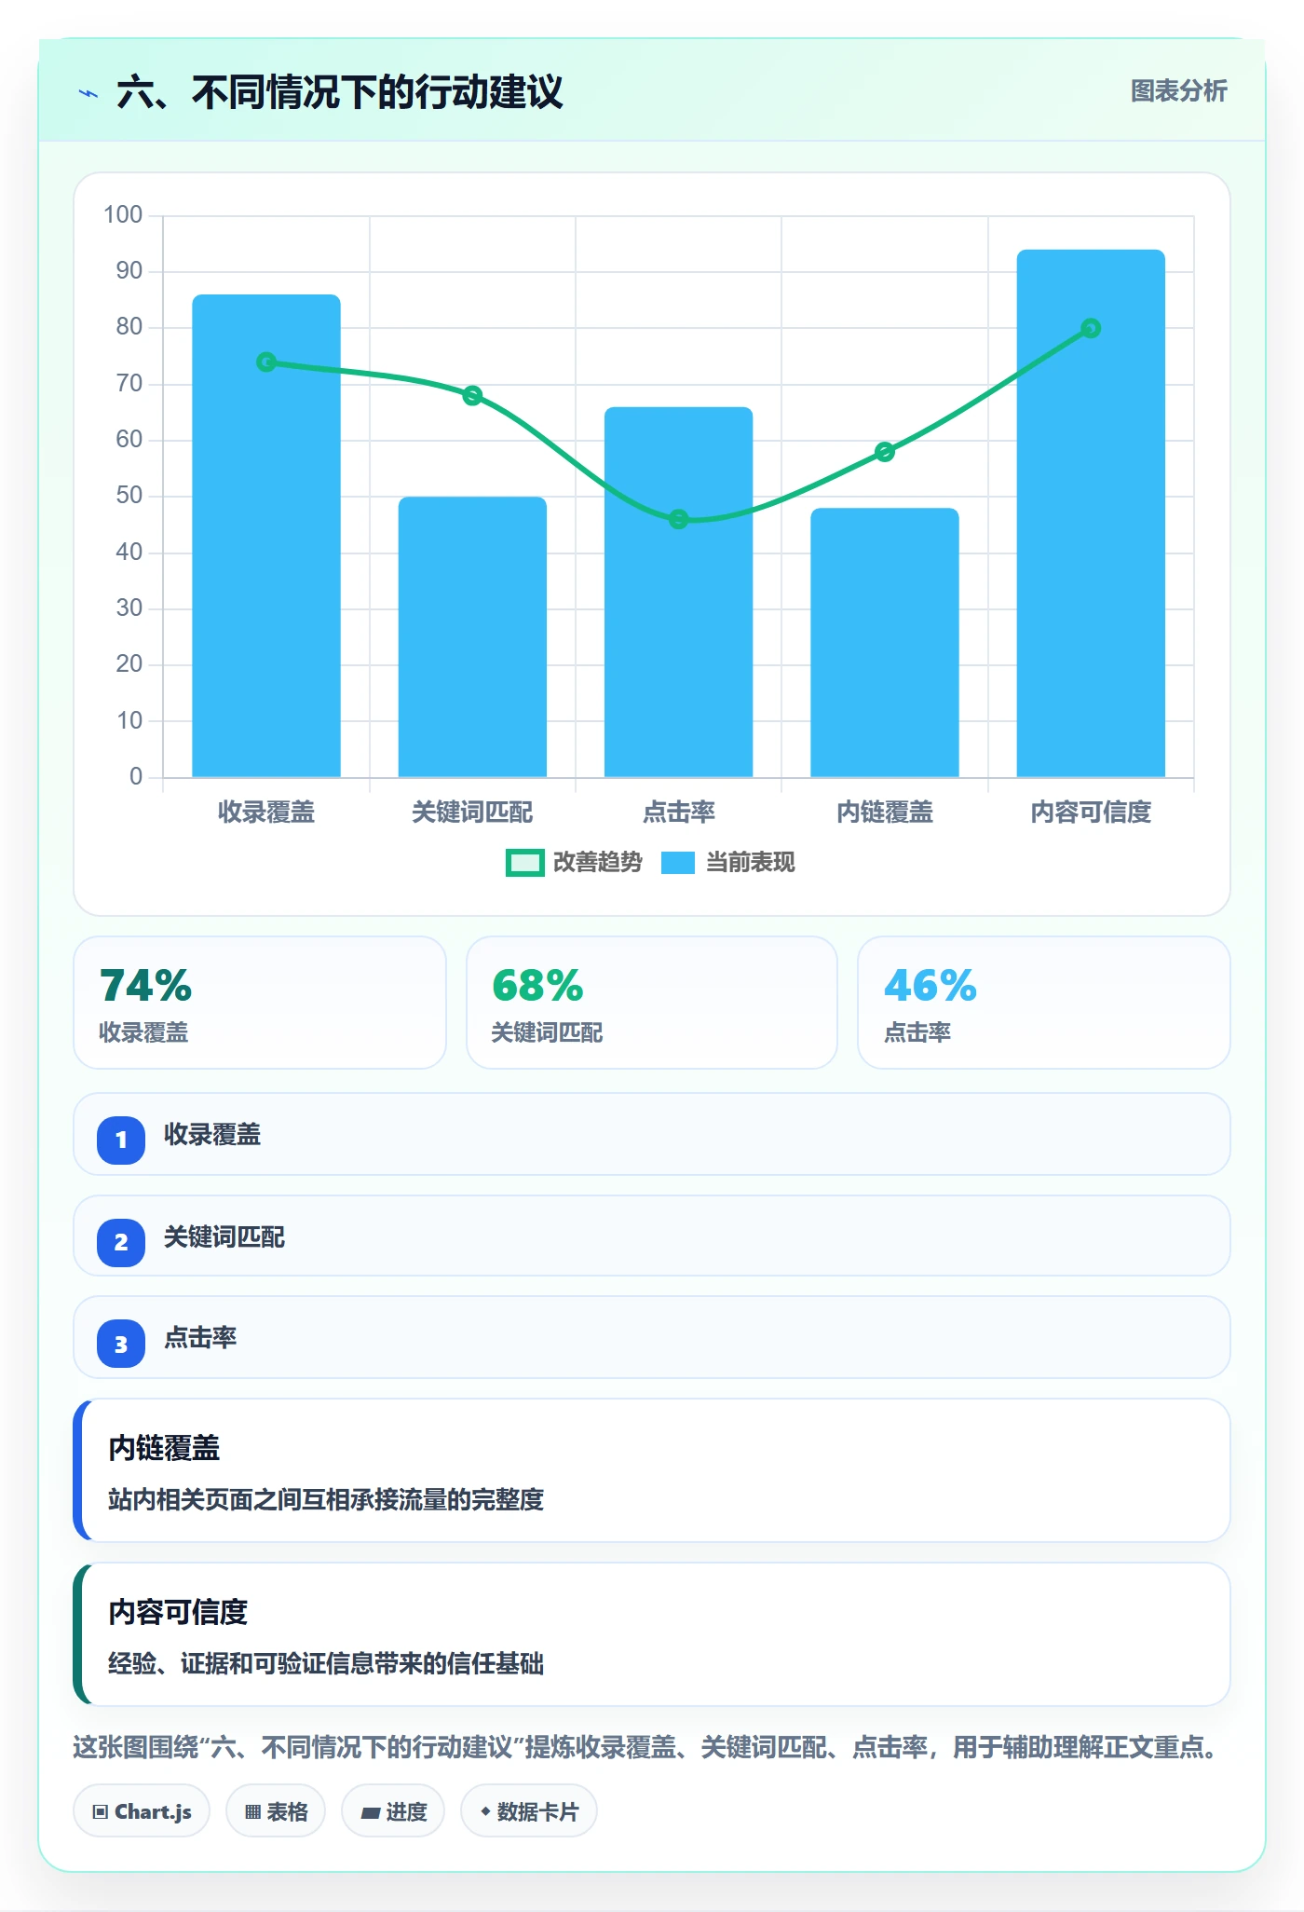The image size is (1304, 1912).
Task: Click the blue bar above 点击率 in the chart
Action: 678,592
